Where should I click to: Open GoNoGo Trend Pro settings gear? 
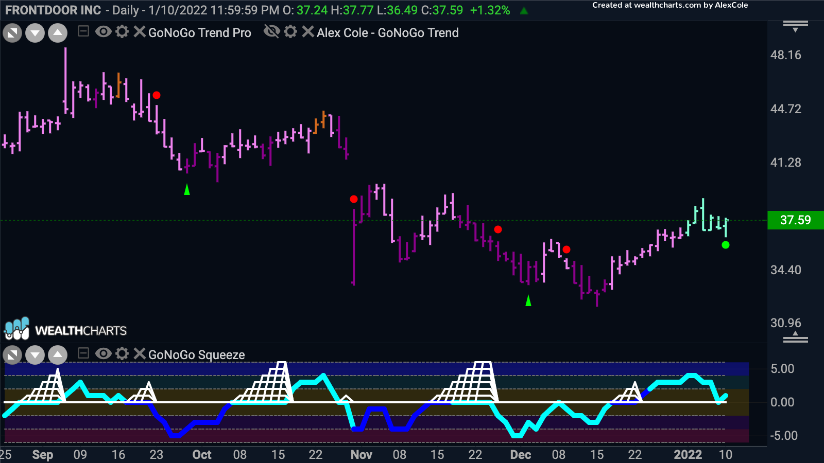(122, 32)
